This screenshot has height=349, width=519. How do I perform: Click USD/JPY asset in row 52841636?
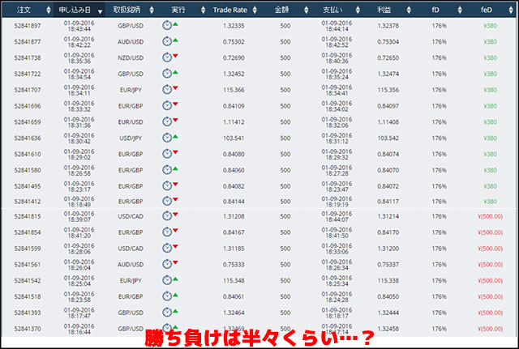point(131,138)
